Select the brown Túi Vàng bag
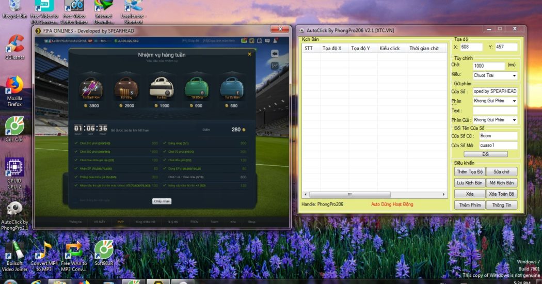 coord(126,88)
